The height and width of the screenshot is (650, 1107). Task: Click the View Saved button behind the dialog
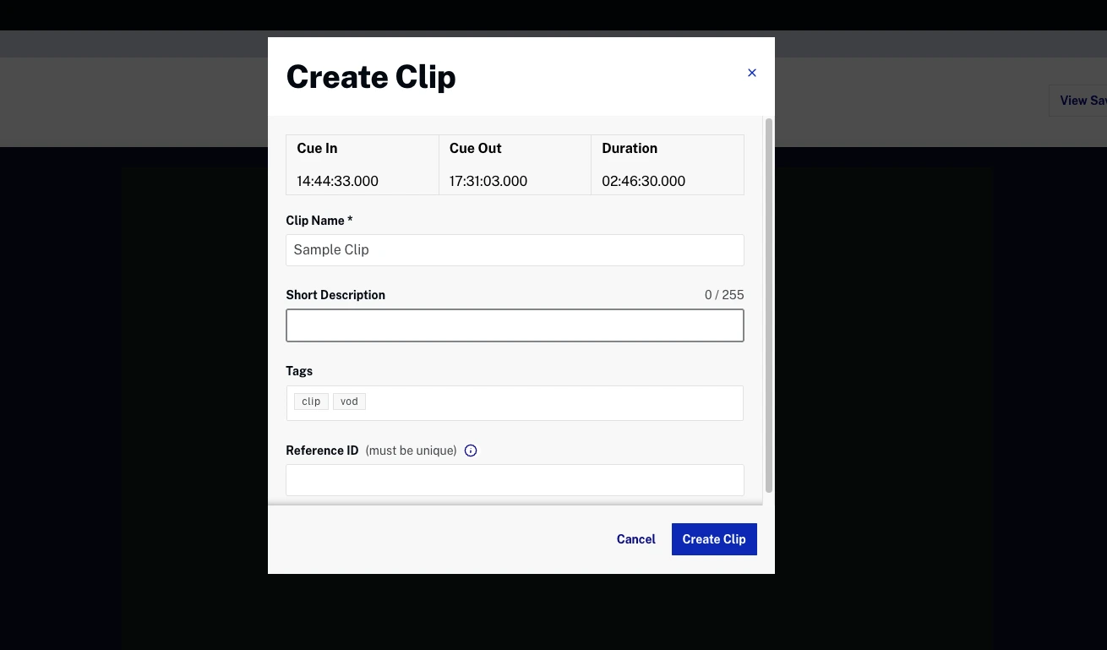(x=1084, y=100)
